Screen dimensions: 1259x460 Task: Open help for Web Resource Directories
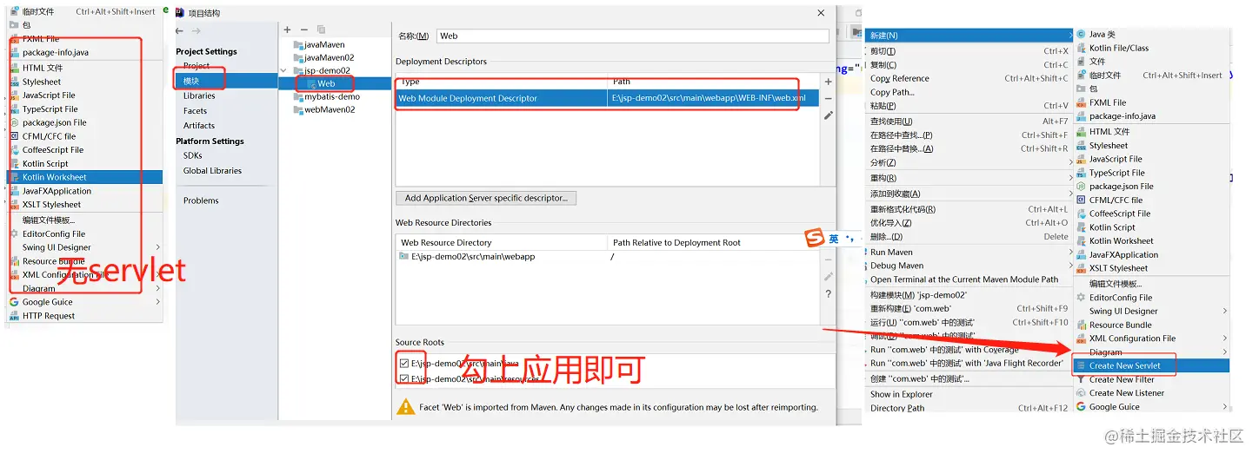coord(829,293)
